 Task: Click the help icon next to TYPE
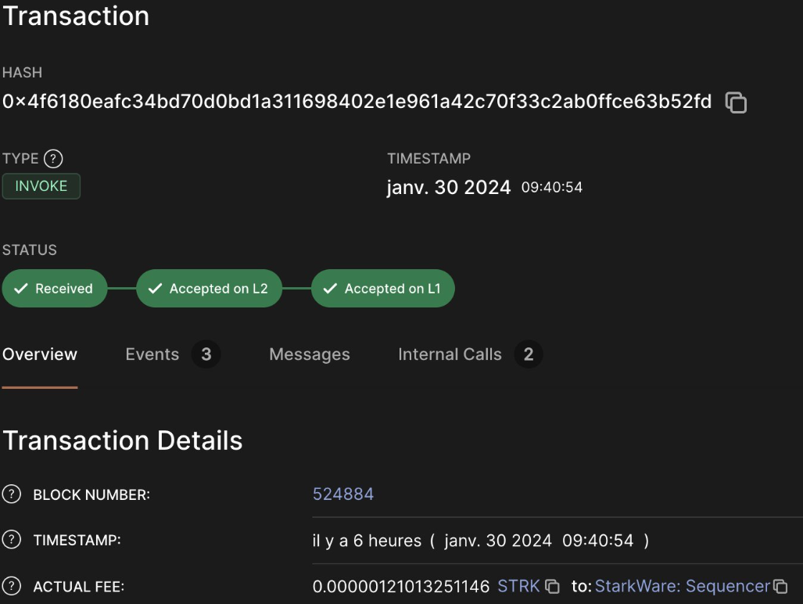point(53,159)
